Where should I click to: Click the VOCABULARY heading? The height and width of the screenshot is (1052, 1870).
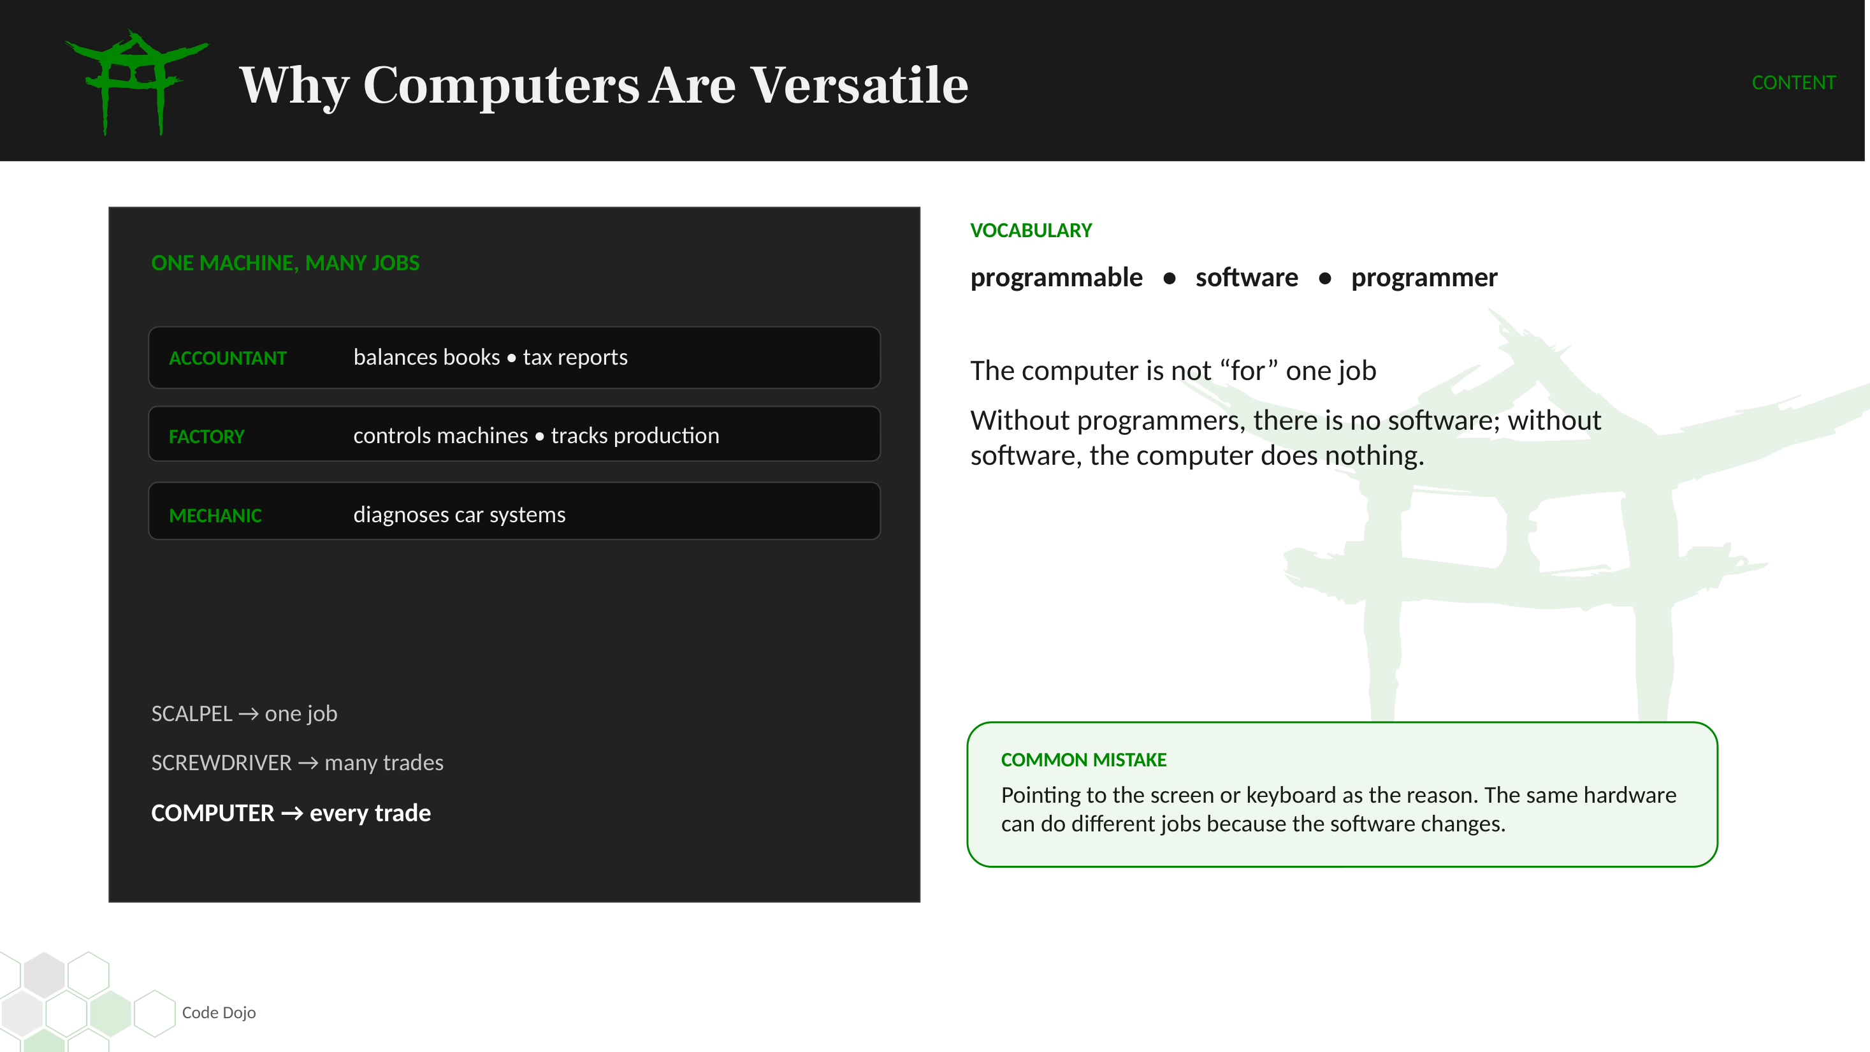pos(1031,231)
